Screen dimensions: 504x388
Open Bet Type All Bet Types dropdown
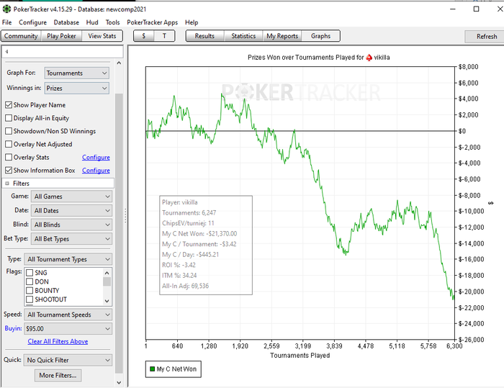tap(72, 239)
